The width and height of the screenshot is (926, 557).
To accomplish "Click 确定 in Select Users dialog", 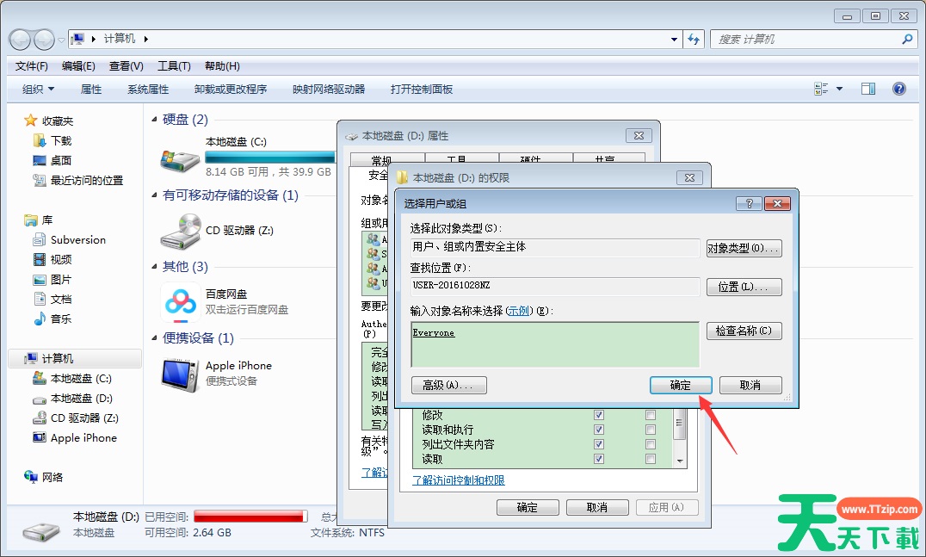I will 681,385.
